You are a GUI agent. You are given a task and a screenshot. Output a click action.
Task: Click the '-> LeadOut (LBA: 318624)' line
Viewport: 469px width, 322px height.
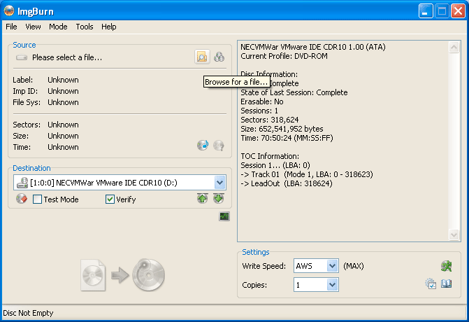pos(287,183)
